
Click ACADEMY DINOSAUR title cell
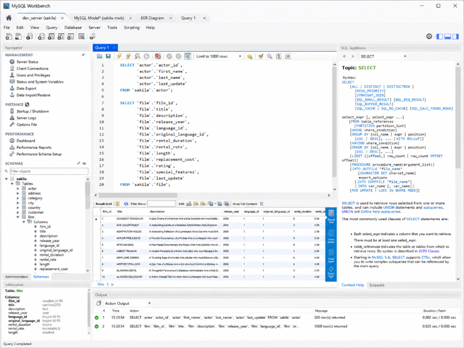point(129,219)
